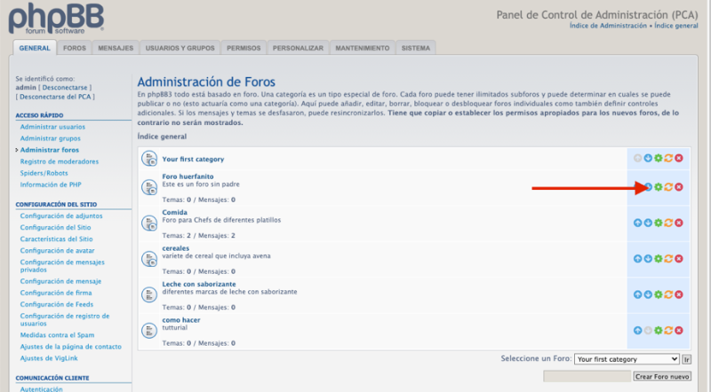Viewport: 711px width, 392px height.
Task: Go to the PERSONALIZAR tab
Action: [x=298, y=48]
